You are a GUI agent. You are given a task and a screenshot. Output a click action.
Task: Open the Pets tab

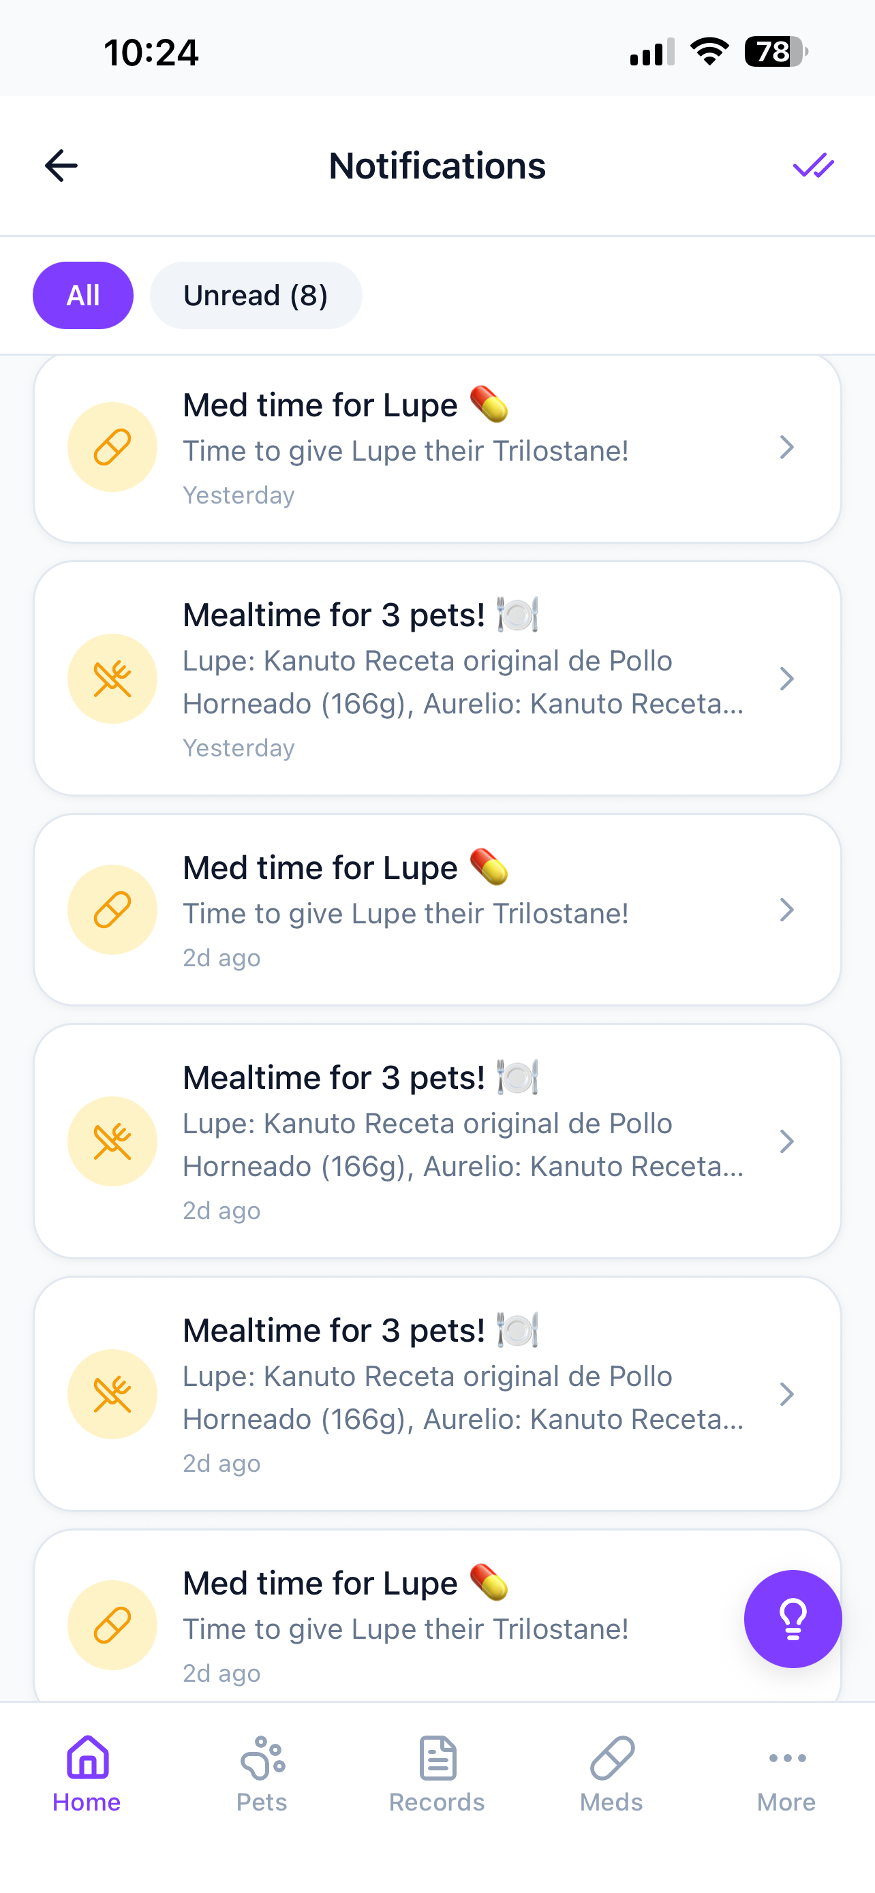[262, 1772]
